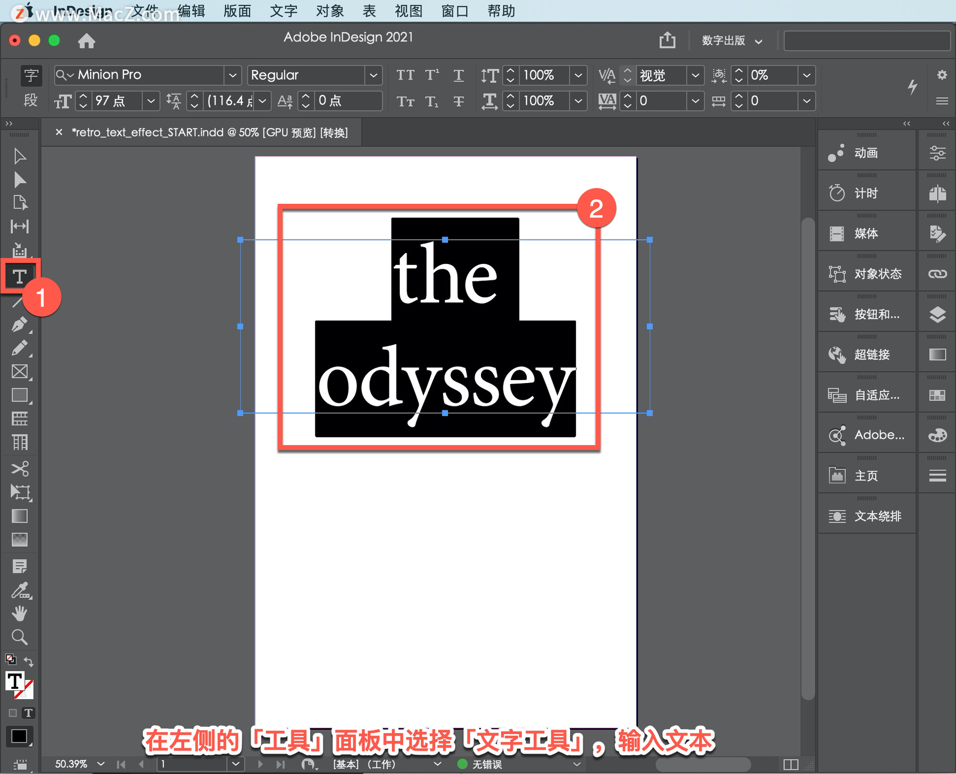Image resolution: width=956 pixels, height=774 pixels.
Task: Click the fill and stroke color swatch
Action: tap(19, 685)
